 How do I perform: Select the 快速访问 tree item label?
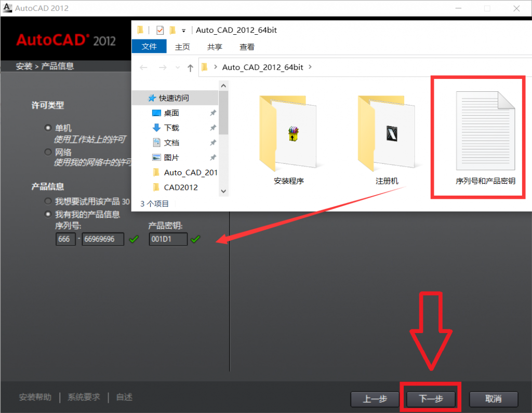point(174,98)
